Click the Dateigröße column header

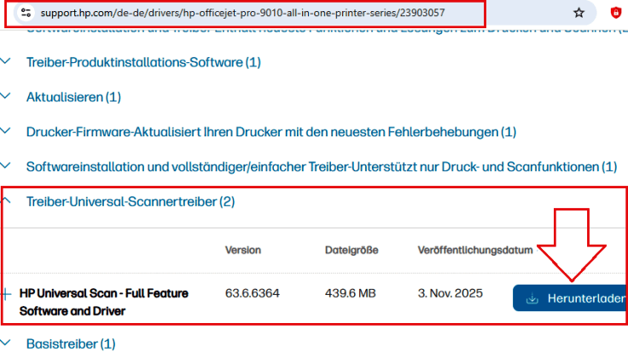[x=352, y=250]
